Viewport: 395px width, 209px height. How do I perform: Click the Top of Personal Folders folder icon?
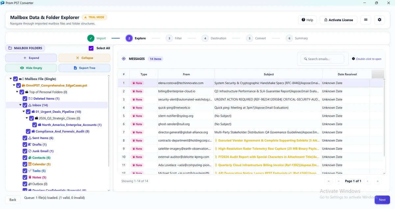click(27, 92)
